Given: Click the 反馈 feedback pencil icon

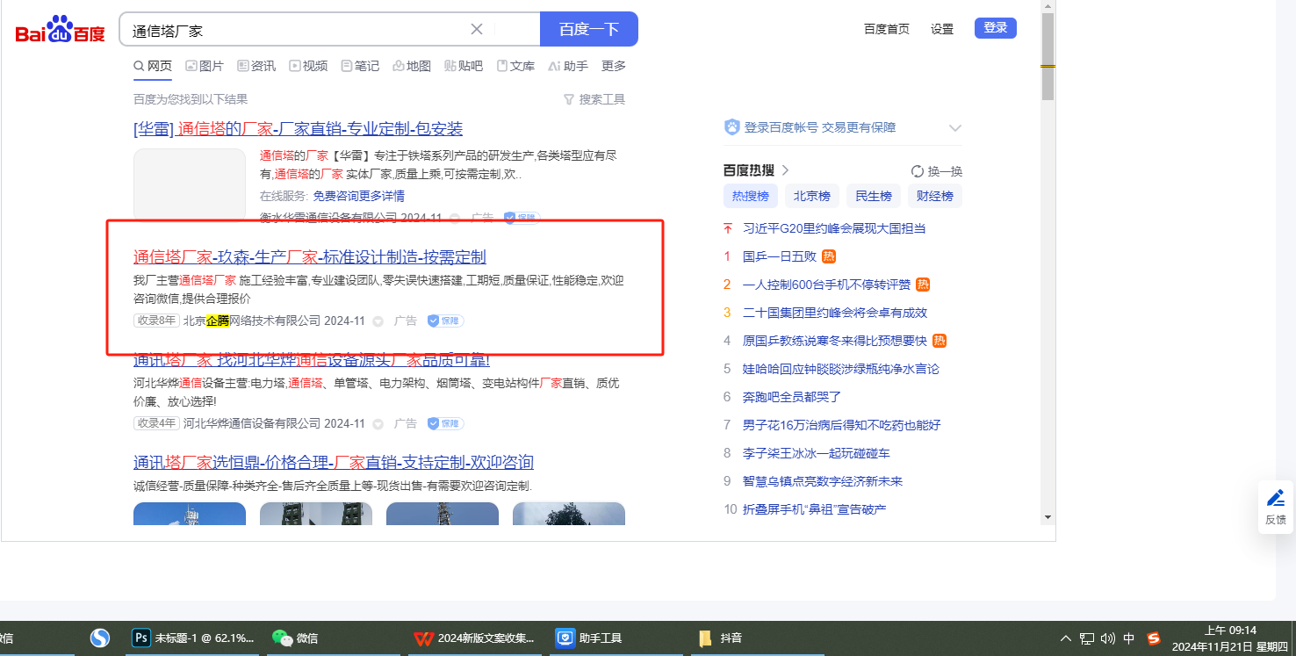Looking at the screenshot, I should click(x=1276, y=499).
